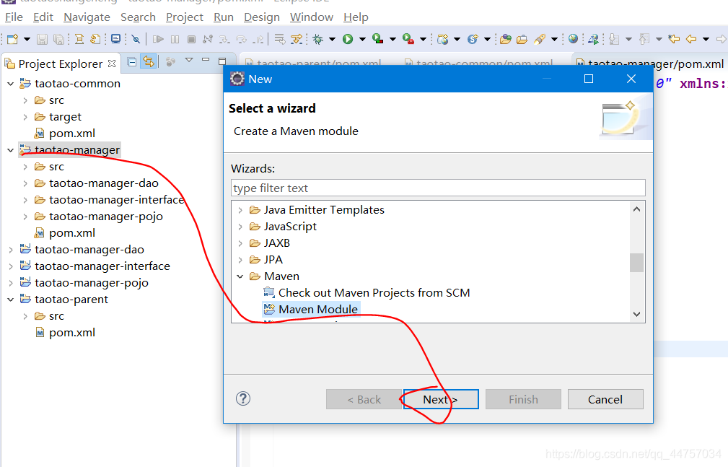Open the External Tools dropdown arrow
The image size is (728, 467).
coord(423,39)
